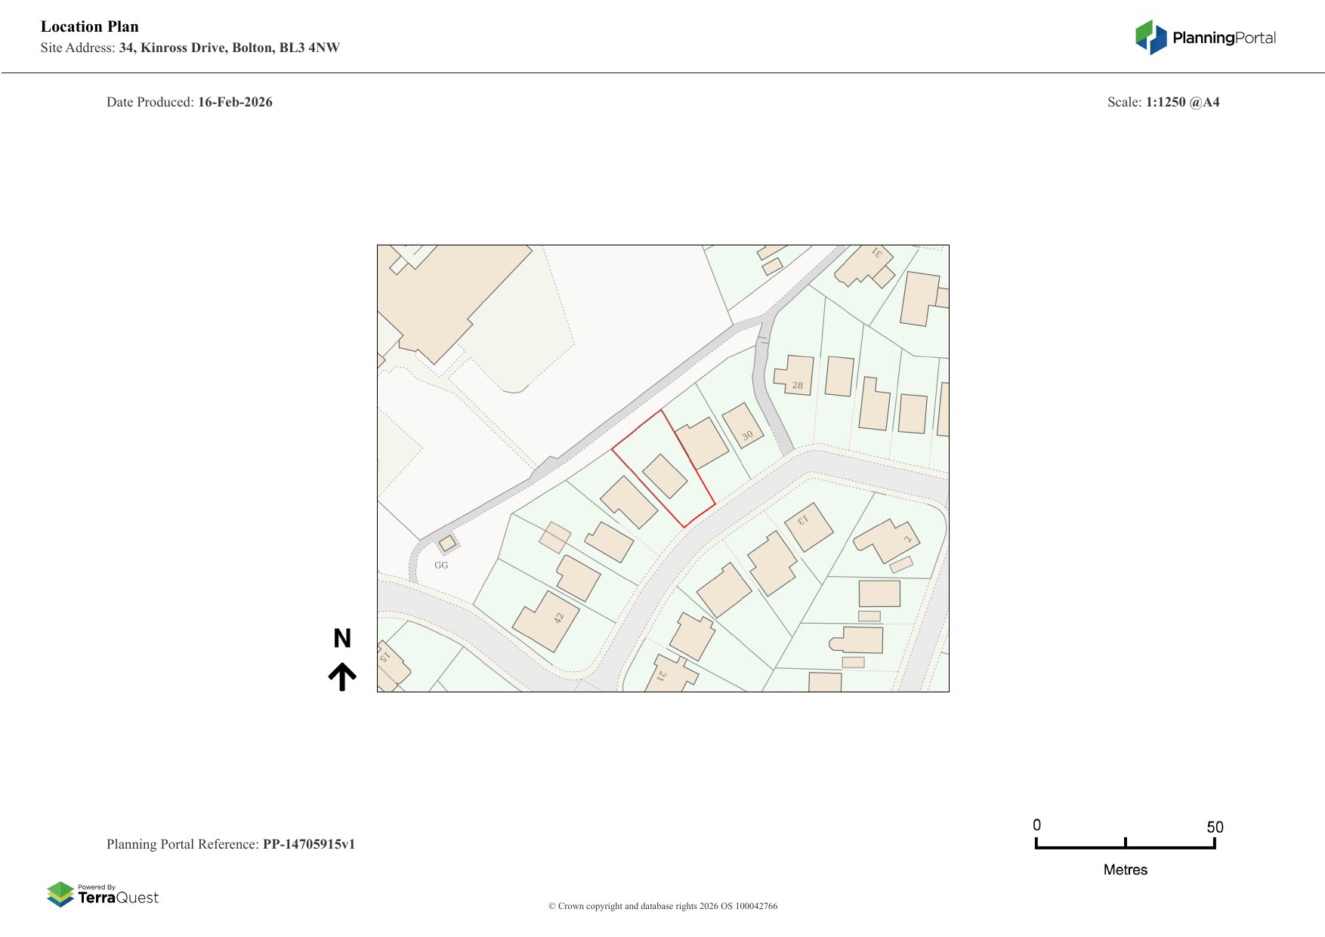This screenshot has height=937, width=1325.
Task: Click the Crown copyright notice
Action: coord(662,906)
